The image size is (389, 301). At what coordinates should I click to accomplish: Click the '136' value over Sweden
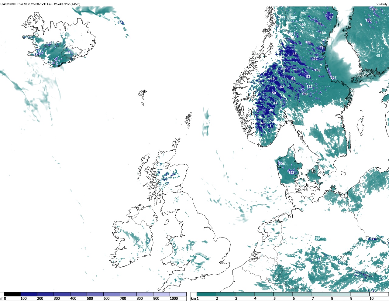[317, 70]
